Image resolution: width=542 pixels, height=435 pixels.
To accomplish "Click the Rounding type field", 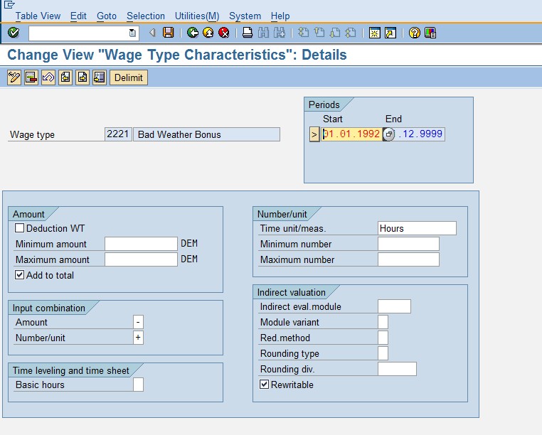I will (383, 353).
